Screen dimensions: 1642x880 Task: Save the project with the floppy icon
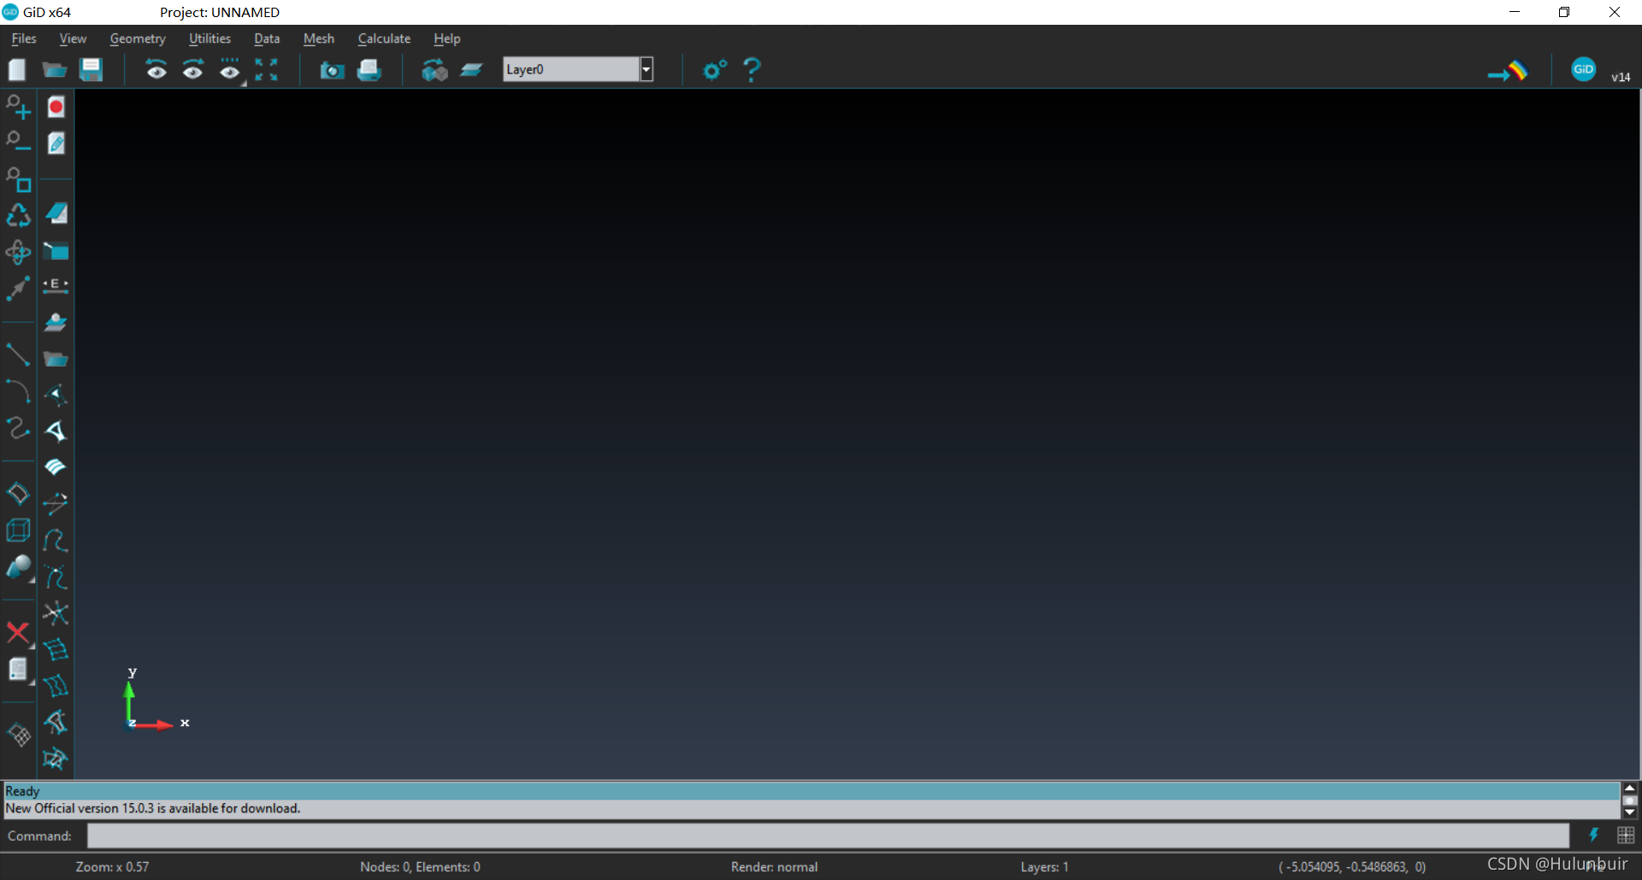[x=91, y=69]
